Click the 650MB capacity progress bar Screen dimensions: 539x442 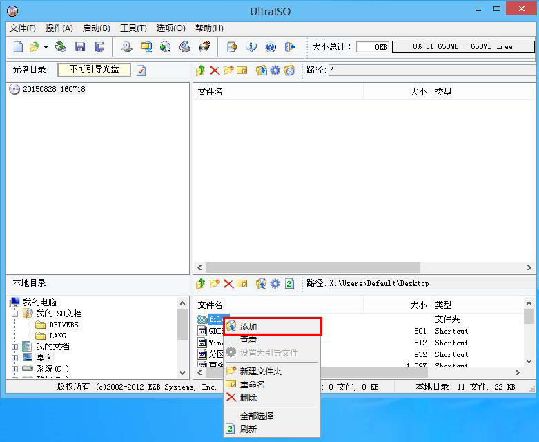pyautogui.click(x=463, y=47)
